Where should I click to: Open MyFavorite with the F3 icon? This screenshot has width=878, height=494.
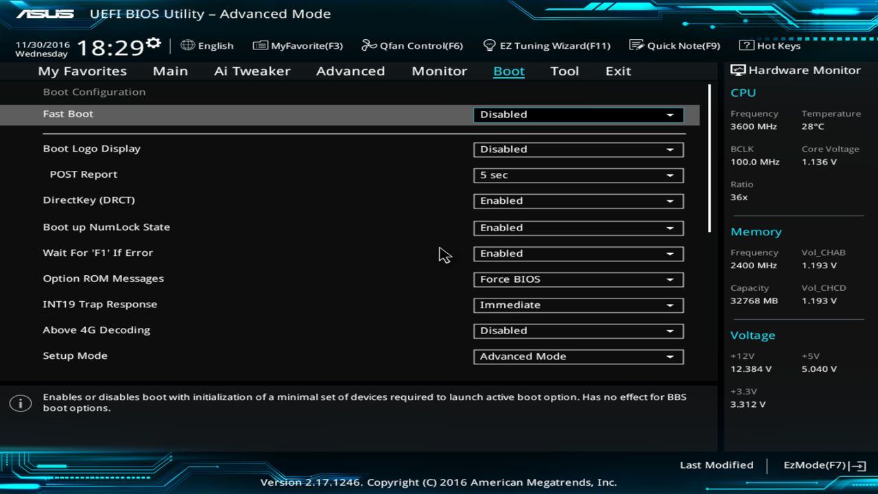[x=298, y=45]
